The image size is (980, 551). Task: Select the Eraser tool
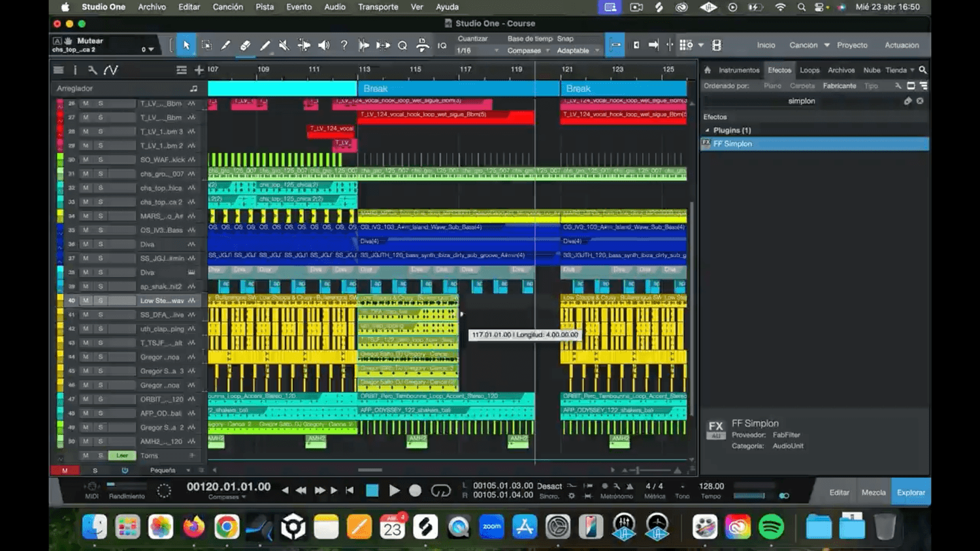245,45
